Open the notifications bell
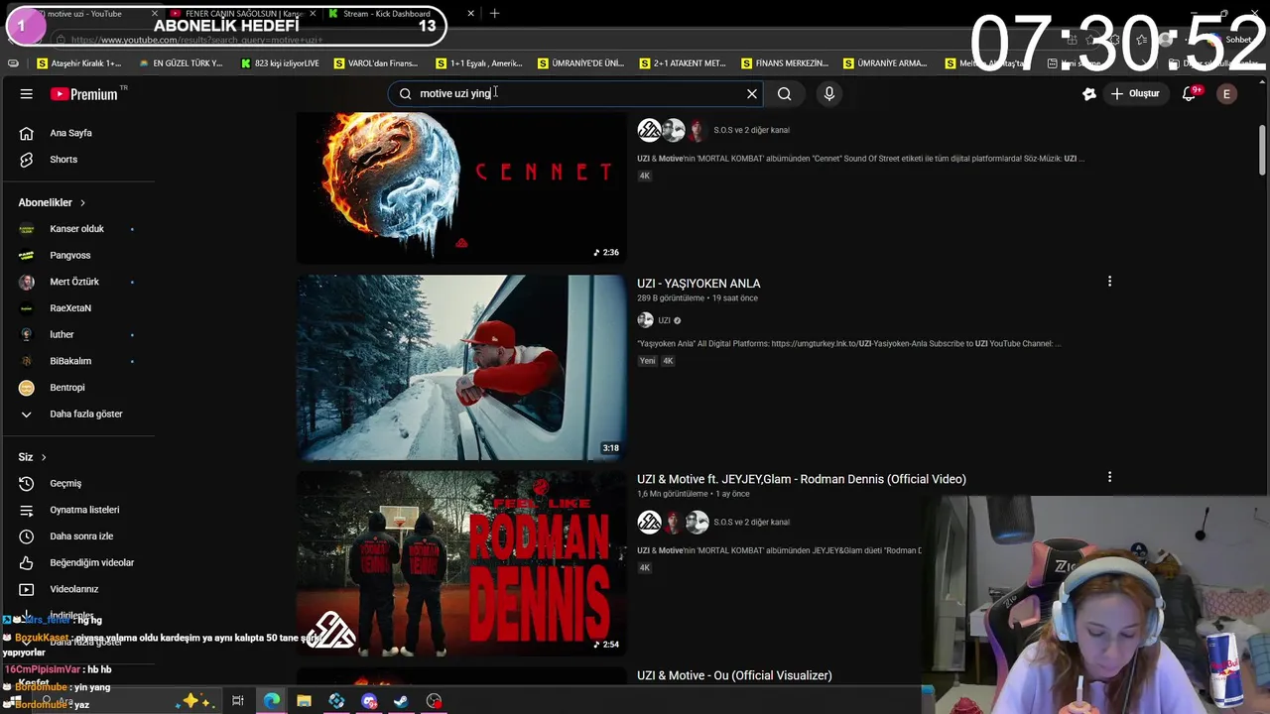 tap(1190, 93)
